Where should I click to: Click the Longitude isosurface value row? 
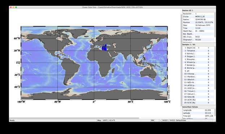tap(198, 110)
